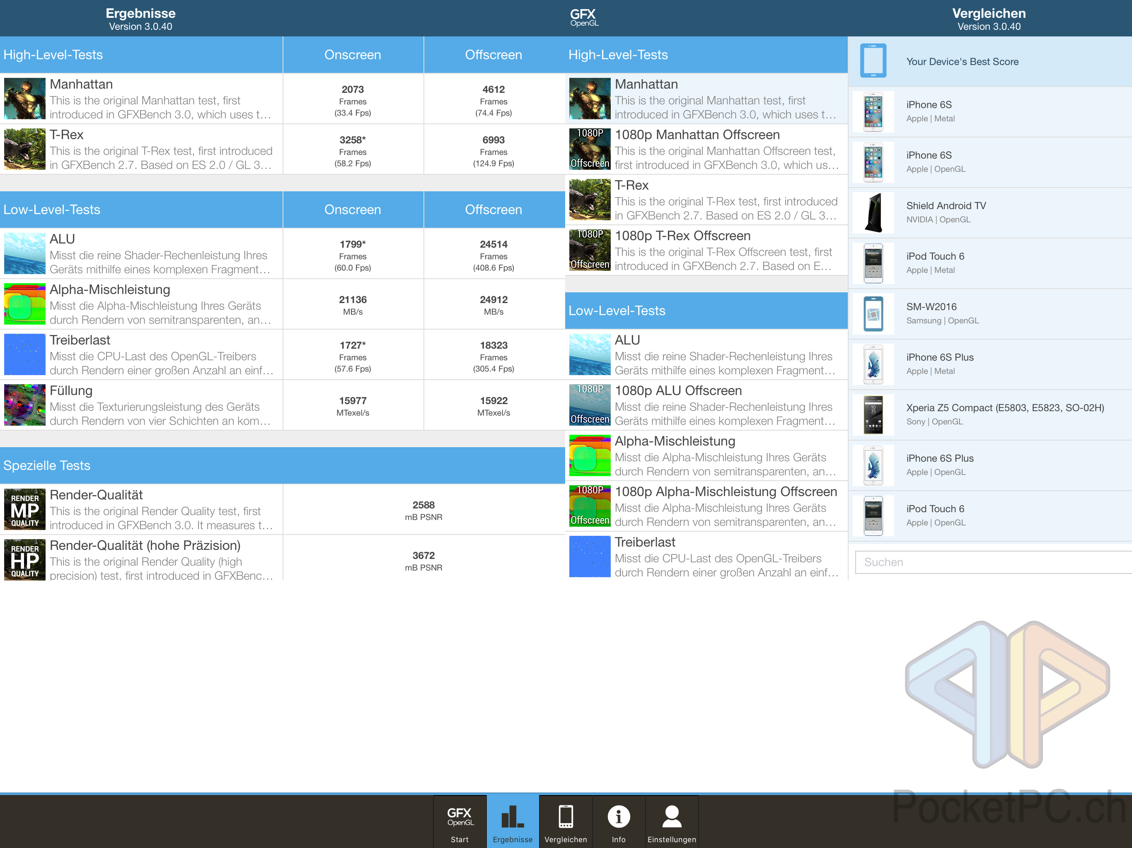
Task: Click the Alpha-Mischleistung icon in results list
Action: coord(24,304)
